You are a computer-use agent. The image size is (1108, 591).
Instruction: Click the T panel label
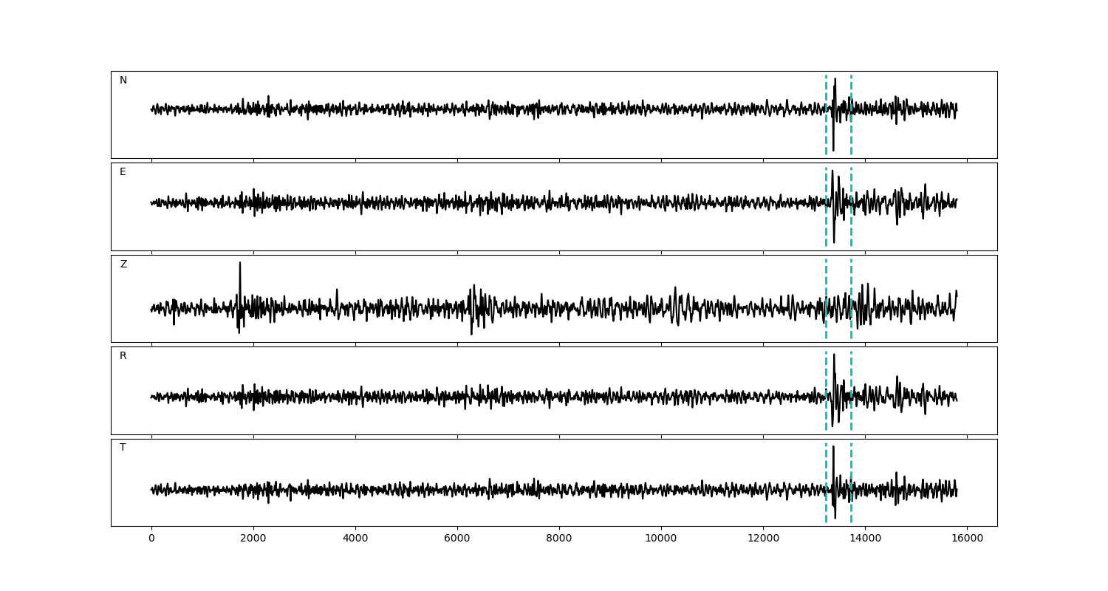(x=123, y=448)
